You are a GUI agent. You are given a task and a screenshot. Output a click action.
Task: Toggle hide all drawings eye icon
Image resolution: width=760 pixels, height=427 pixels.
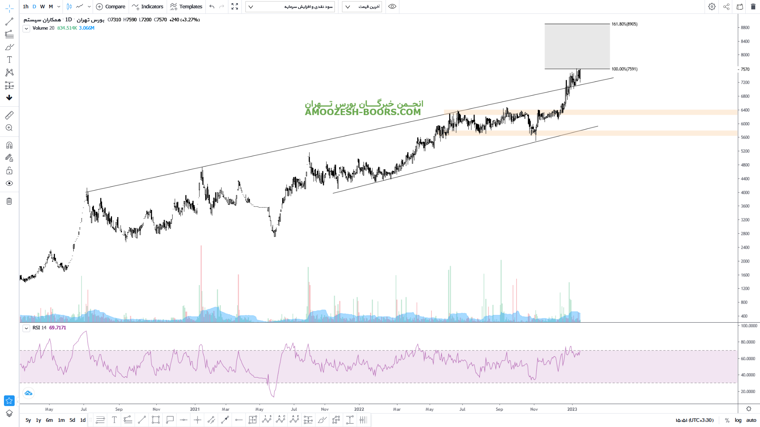click(x=9, y=183)
